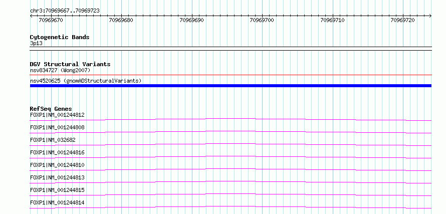The image size is (446, 214).
Task: Open variant nsv4520625 (gnomADStructuralVariants)
Action: (x=86, y=81)
